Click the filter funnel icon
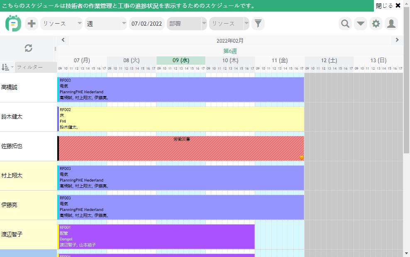Viewport: 410px width, 257px height. click(x=258, y=24)
